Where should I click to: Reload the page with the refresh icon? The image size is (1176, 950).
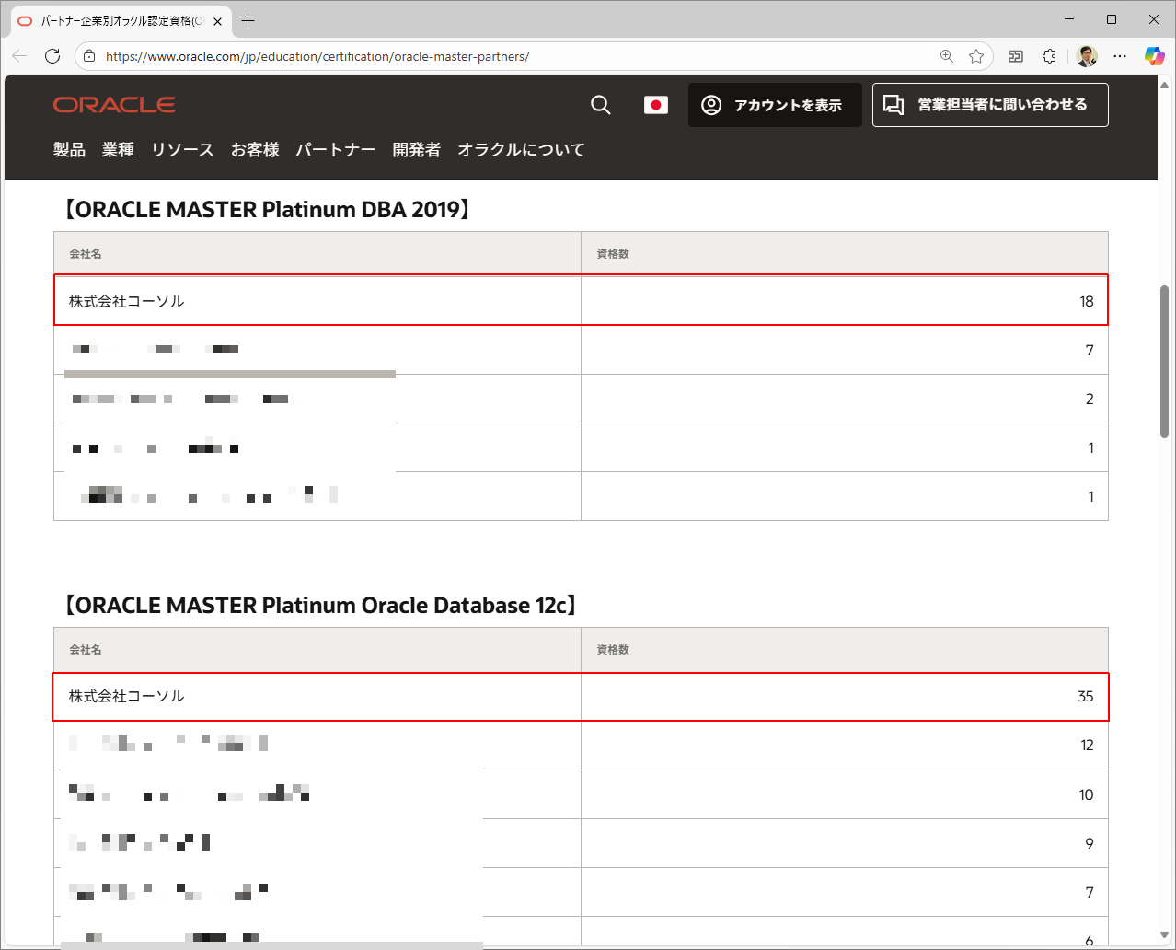click(52, 56)
